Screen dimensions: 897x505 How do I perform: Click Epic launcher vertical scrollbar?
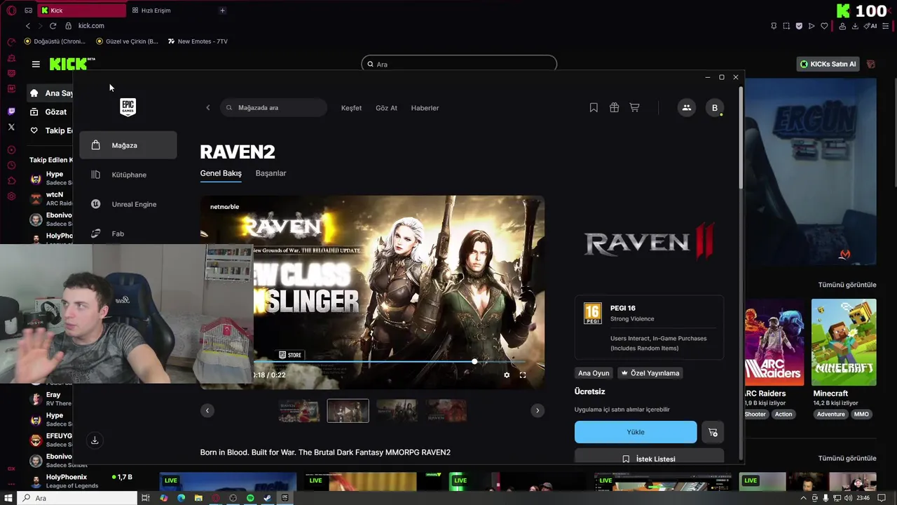[740, 137]
